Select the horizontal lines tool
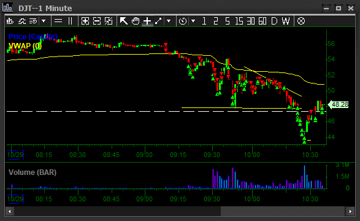 pyautogui.click(x=58, y=21)
